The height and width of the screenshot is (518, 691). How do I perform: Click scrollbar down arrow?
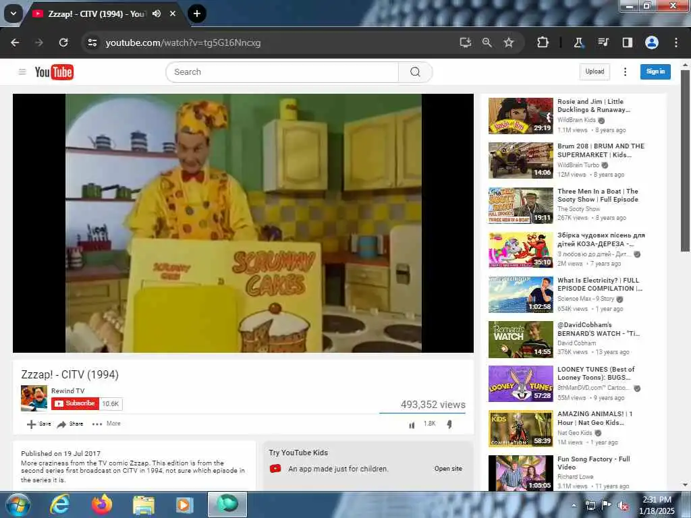point(685,485)
